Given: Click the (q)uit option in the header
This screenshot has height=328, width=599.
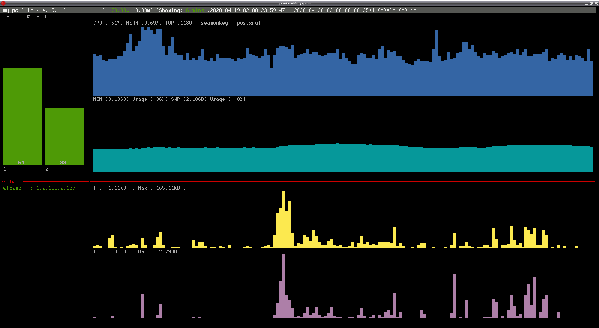Looking at the screenshot, I should coord(408,10).
